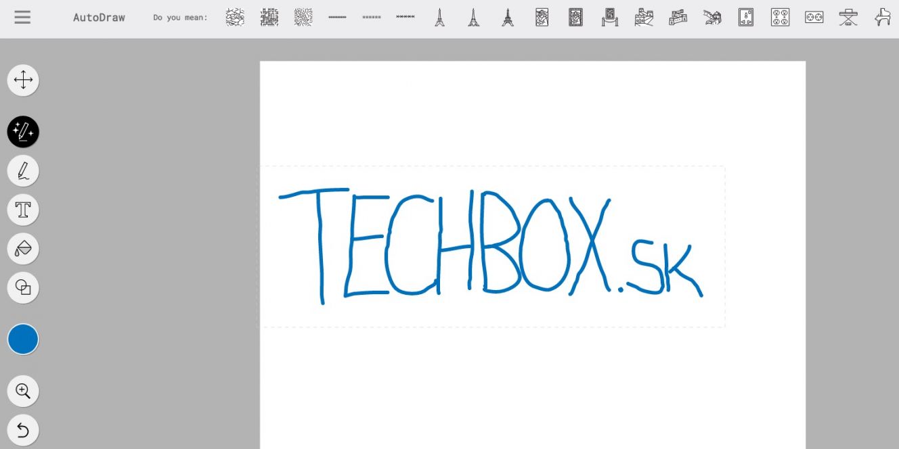Choose the grid maze suggestion
The height and width of the screenshot is (449, 899).
click(x=269, y=17)
